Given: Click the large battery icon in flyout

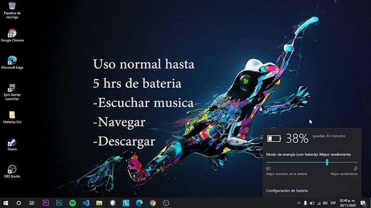Looking at the screenshot, I should point(274,139).
